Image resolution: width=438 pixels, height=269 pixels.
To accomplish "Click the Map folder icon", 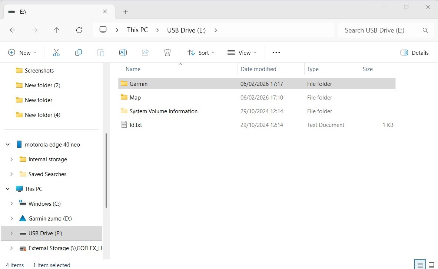I will pos(124,97).
